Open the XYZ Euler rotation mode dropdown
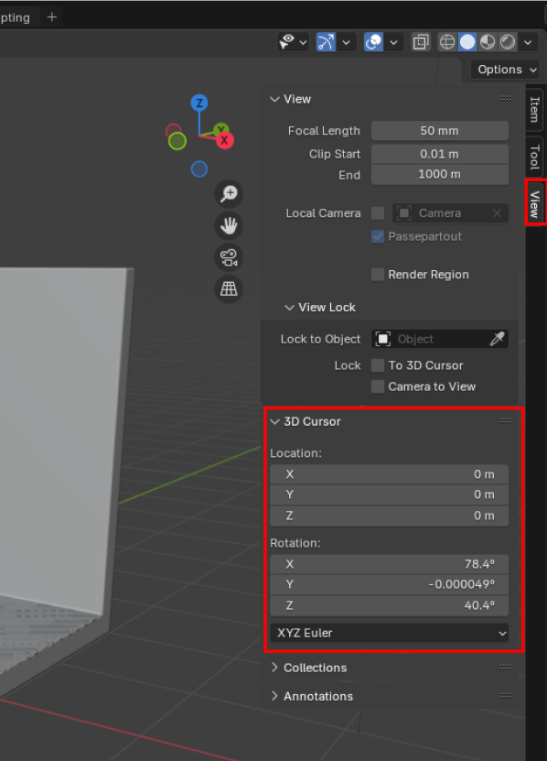This screenshot has width=547, height=761. [390, 633]
